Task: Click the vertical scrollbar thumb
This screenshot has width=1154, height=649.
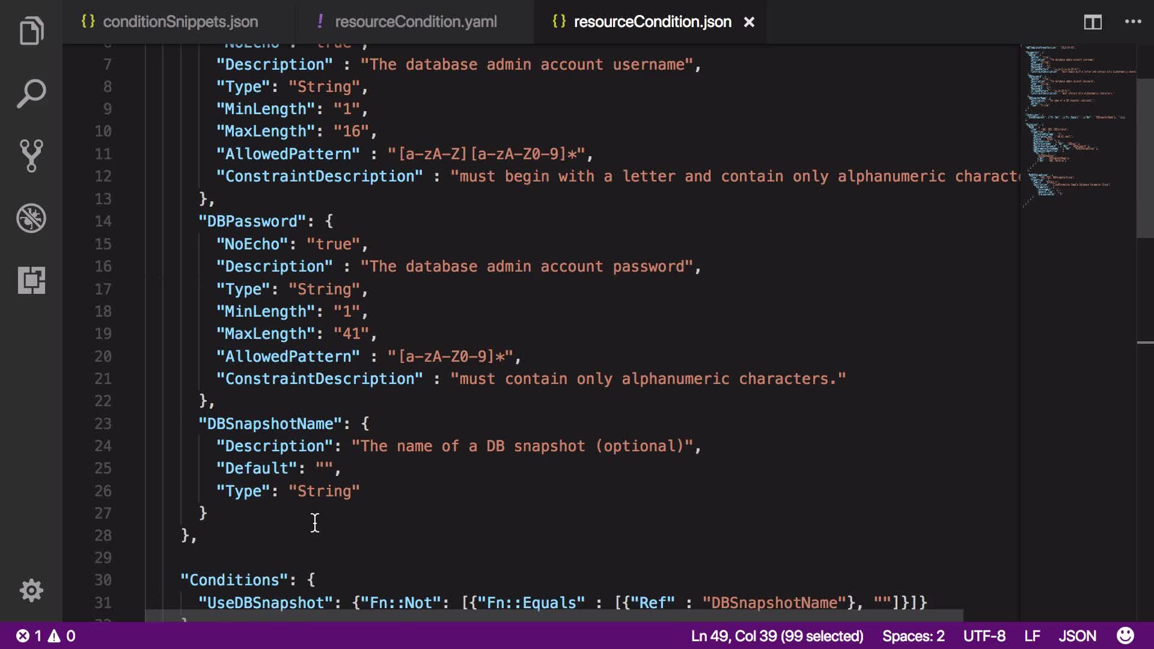Action: click(1144, 157)
